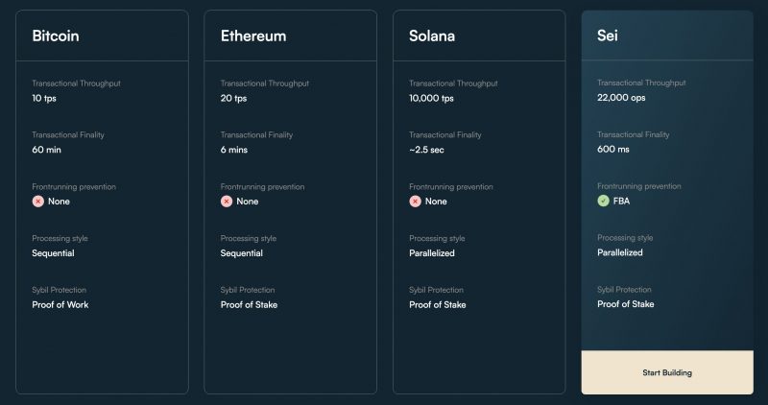Click Solana's red X frontrunning icon

(415, 202)
